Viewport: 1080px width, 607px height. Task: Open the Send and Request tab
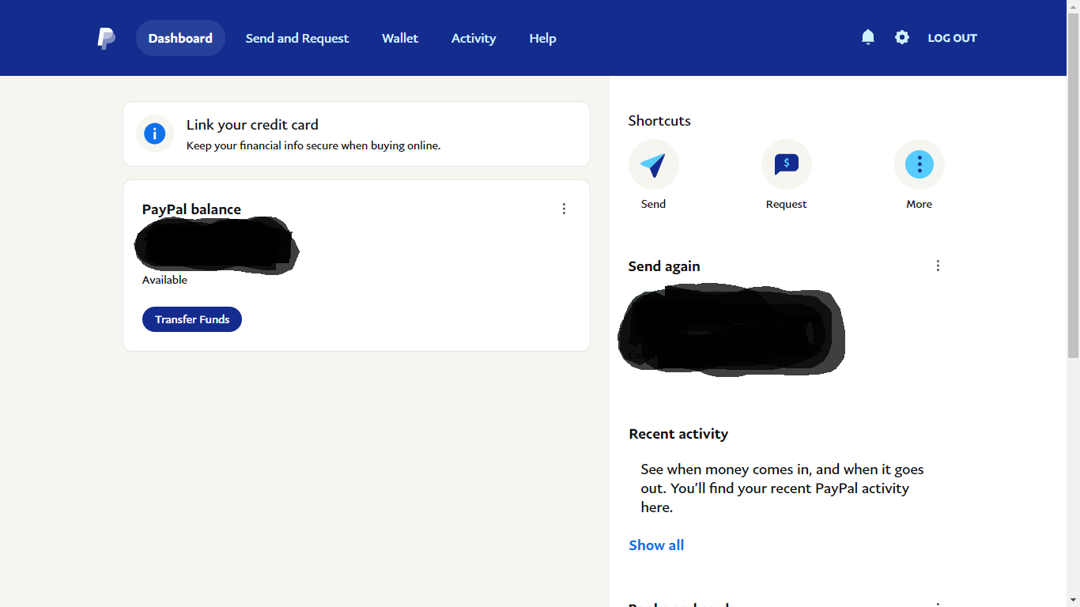coord(297,38)
